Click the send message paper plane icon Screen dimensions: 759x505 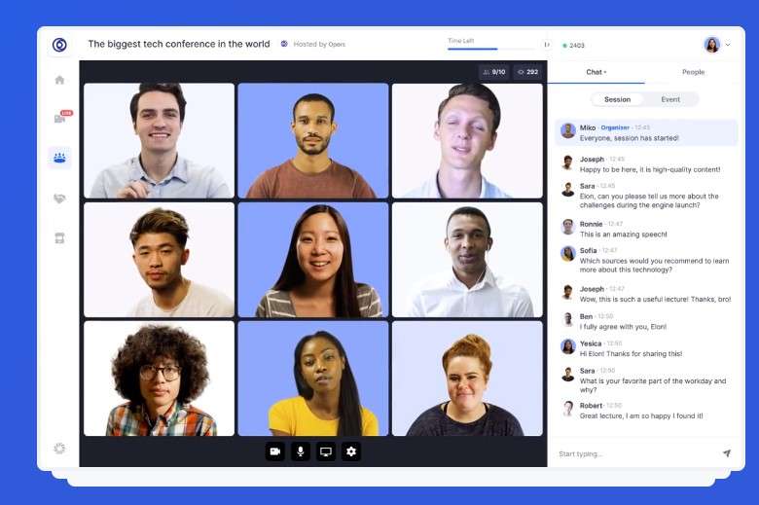(727, 453)
